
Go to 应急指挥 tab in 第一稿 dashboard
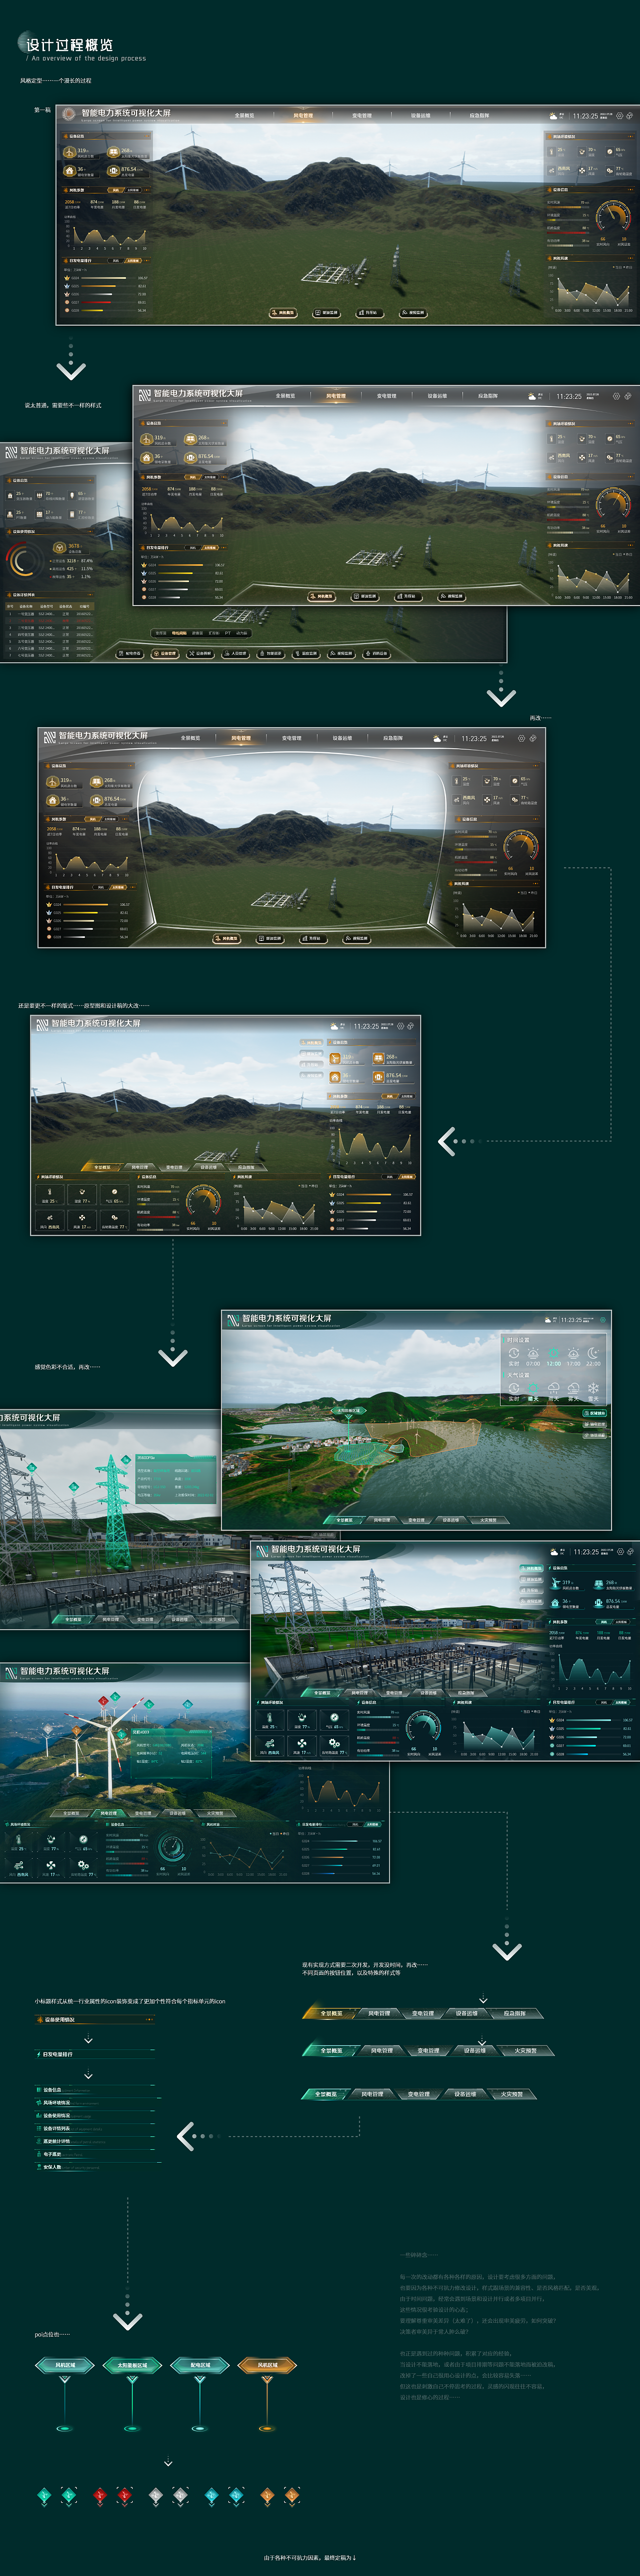click(x=479, y=115)
